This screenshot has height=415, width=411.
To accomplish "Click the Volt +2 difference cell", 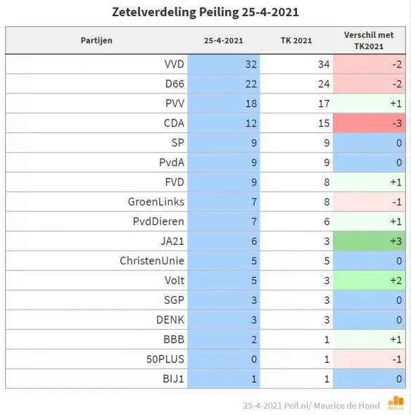I will [x=369, y=280].
